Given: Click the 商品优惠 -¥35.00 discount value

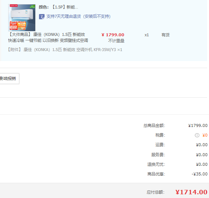Looking at the screenshot, I should 200,174.
